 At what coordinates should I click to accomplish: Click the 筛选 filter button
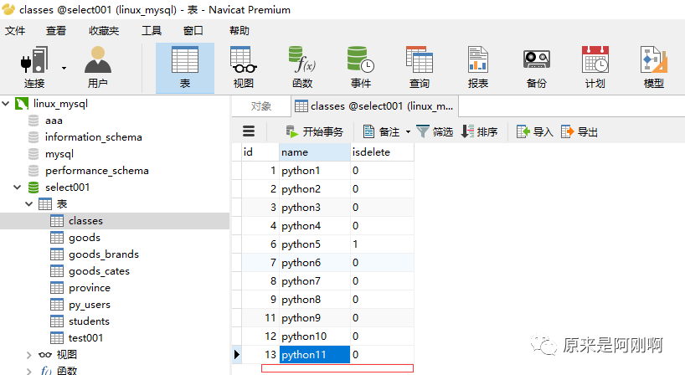(435, 131)
